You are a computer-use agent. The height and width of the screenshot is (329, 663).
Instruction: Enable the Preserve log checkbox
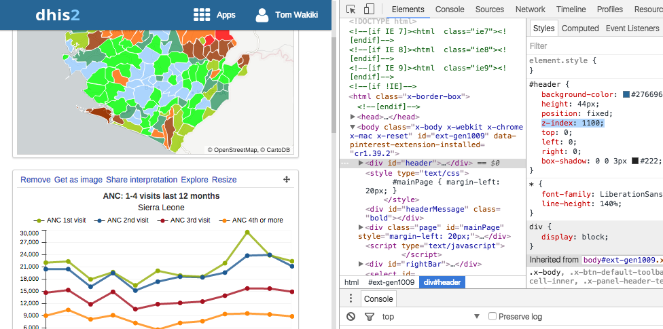click(492, 316)
